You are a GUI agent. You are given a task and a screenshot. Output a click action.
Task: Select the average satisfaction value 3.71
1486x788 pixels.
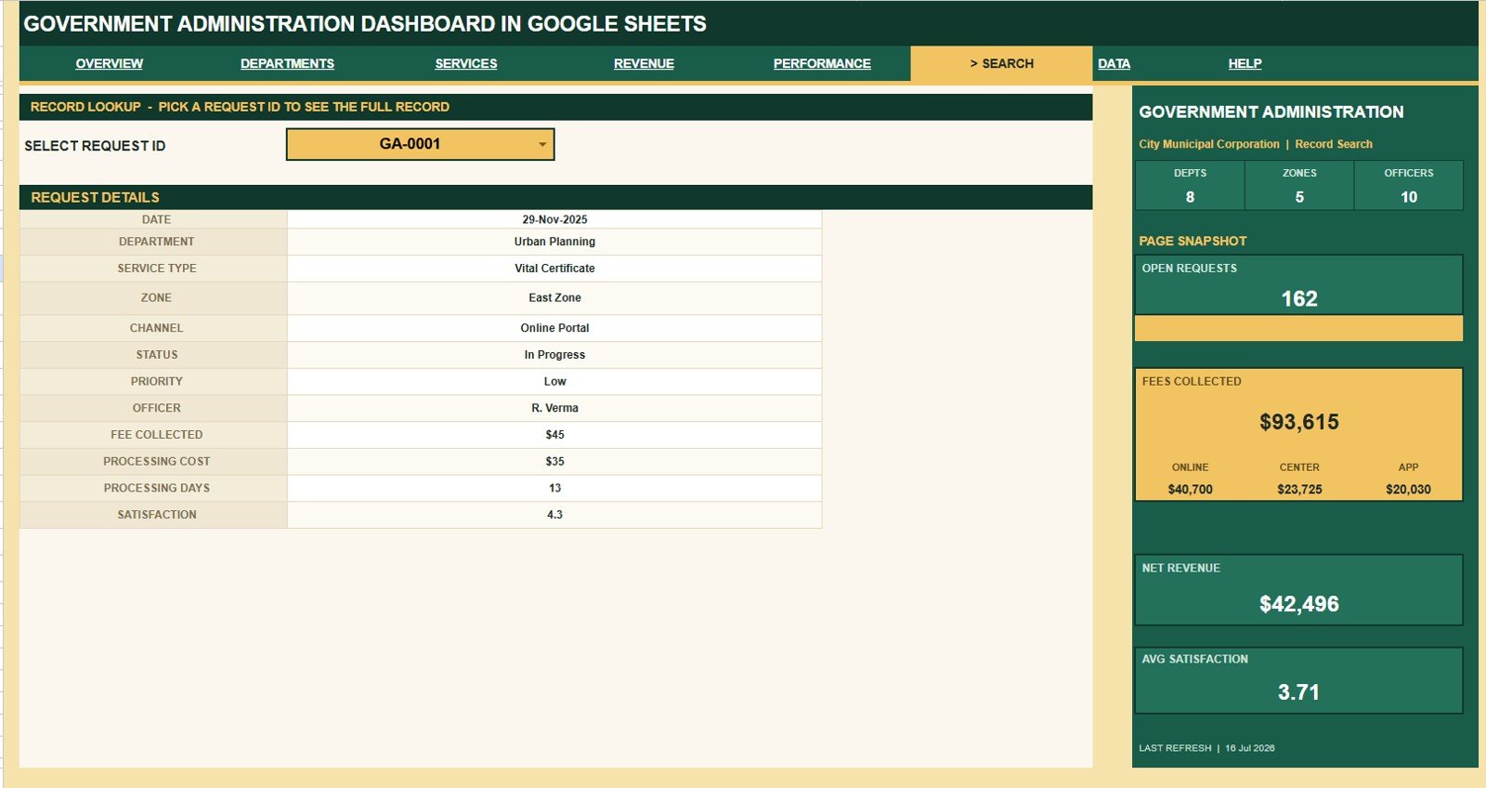1298,692
